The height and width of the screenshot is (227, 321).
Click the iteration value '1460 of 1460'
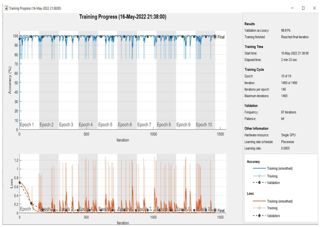pos(289,83)
